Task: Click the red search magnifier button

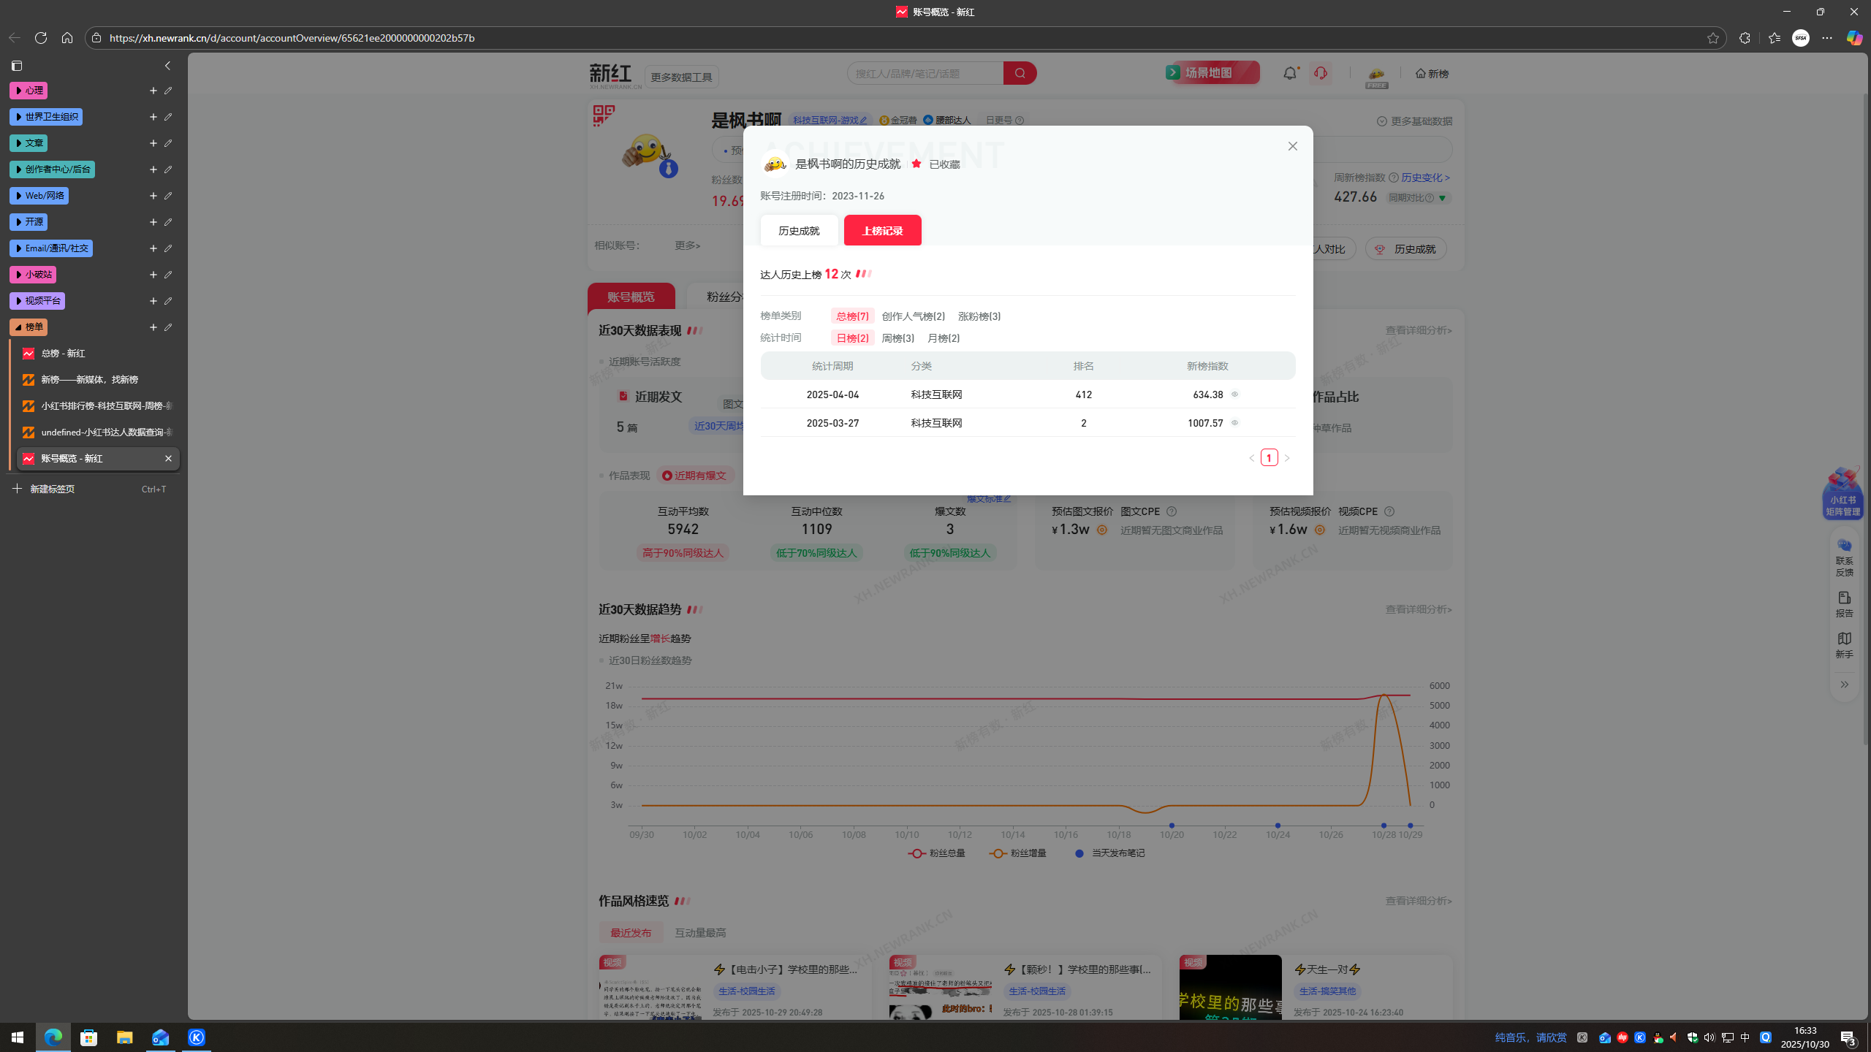Action: click(1020, 73)
